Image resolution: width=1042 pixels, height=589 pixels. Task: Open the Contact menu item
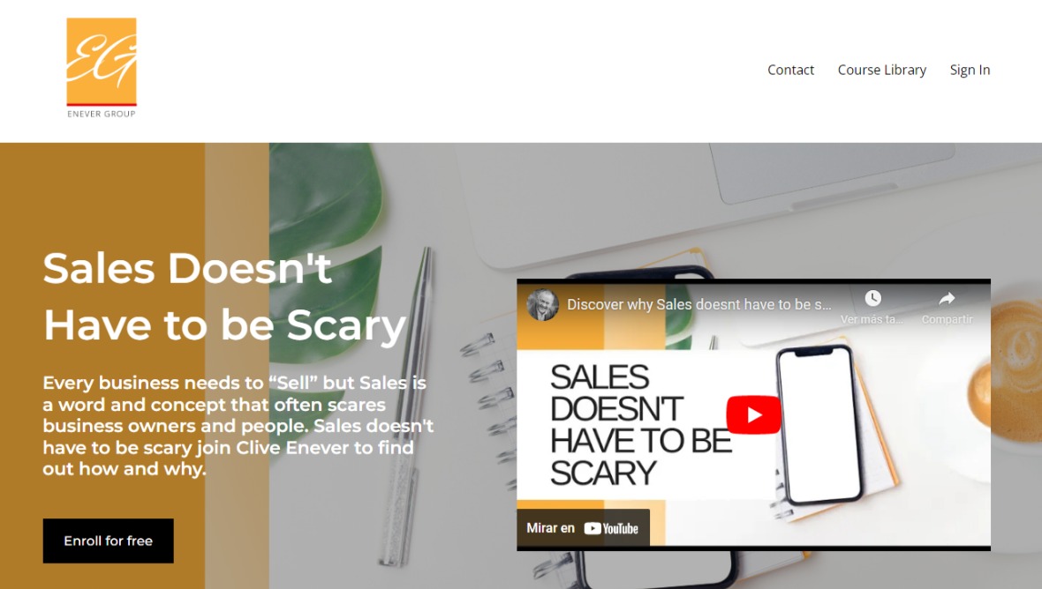(790, 70)
